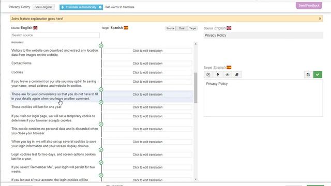Click the Spanish target text area with Privacy Policy
331x186 pixels.
[x=263, y=98]
